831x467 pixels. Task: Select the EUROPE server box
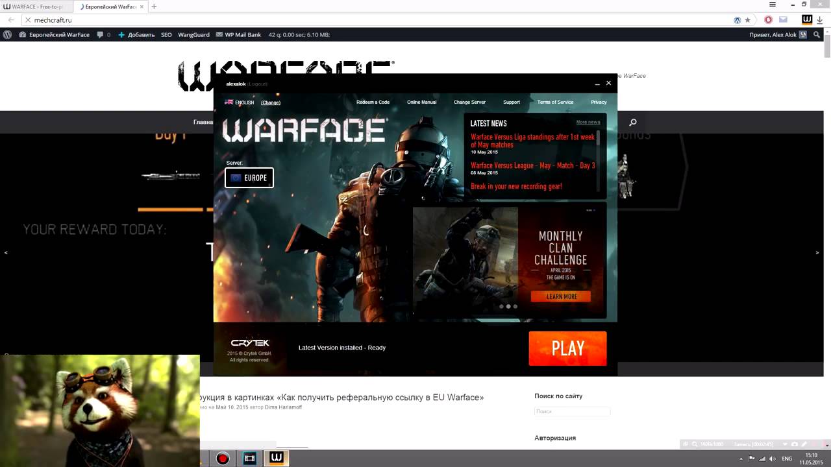click(249, 178)
